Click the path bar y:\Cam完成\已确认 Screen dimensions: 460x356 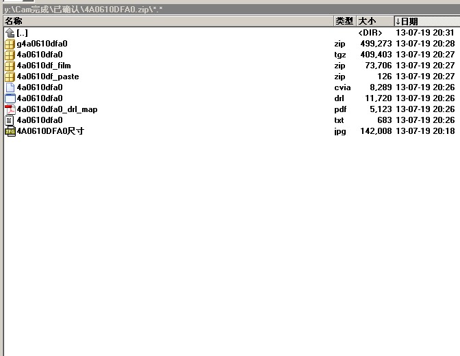(231, 10)
